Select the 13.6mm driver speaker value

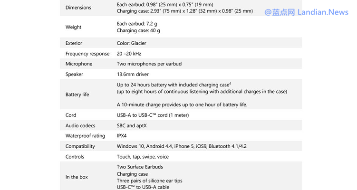tap(133, 74)
